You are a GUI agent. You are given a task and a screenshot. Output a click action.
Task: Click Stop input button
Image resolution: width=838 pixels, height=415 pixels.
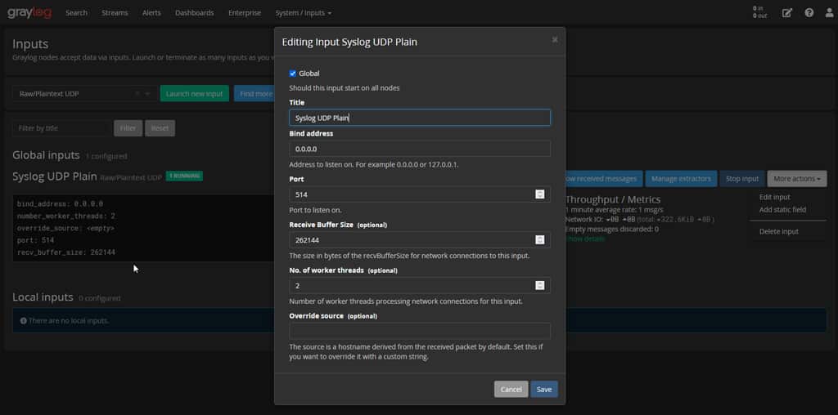point(741,179)
